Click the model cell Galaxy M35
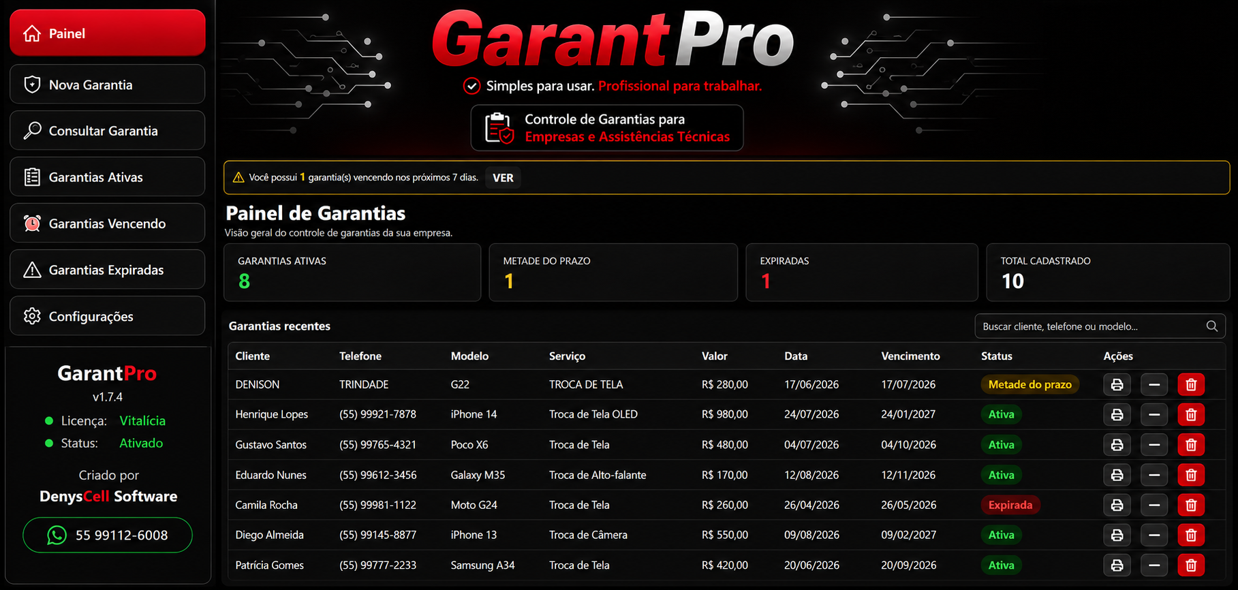 tap(478, 475)
